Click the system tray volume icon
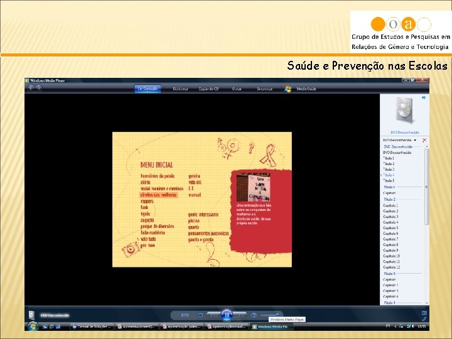Image resolution: width=452 pixels, height=339 pixels. (x=413, y=326)
